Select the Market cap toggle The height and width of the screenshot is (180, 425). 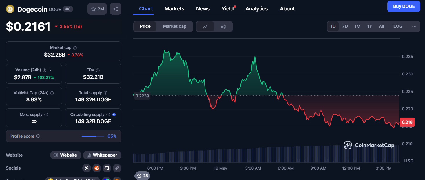pyautogui.click(x=174, y=26)
